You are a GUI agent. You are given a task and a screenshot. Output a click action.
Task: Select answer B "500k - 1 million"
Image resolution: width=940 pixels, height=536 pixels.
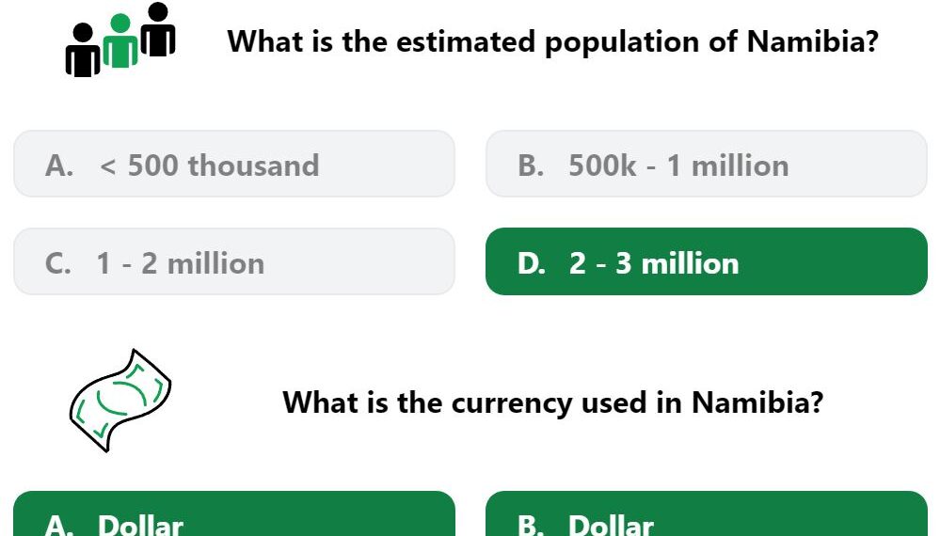[707, 164]
